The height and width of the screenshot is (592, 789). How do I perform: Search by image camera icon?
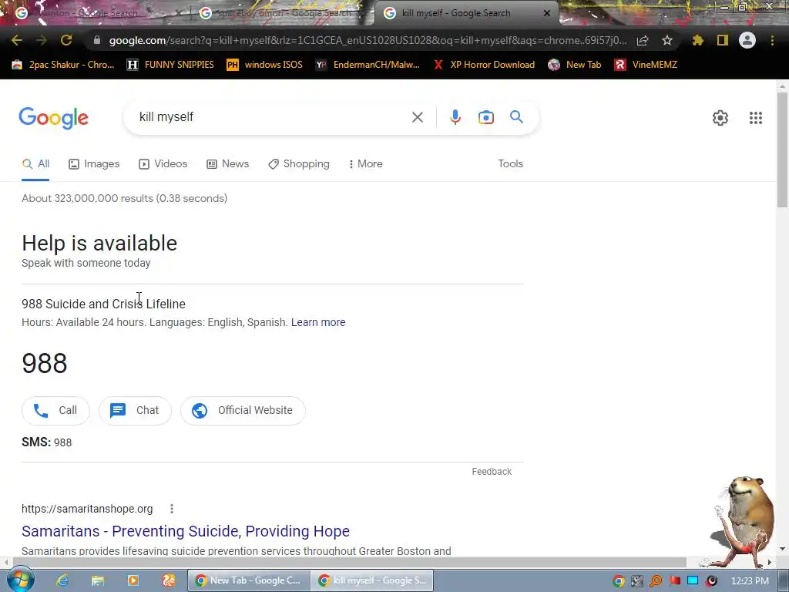pos(485,117)
